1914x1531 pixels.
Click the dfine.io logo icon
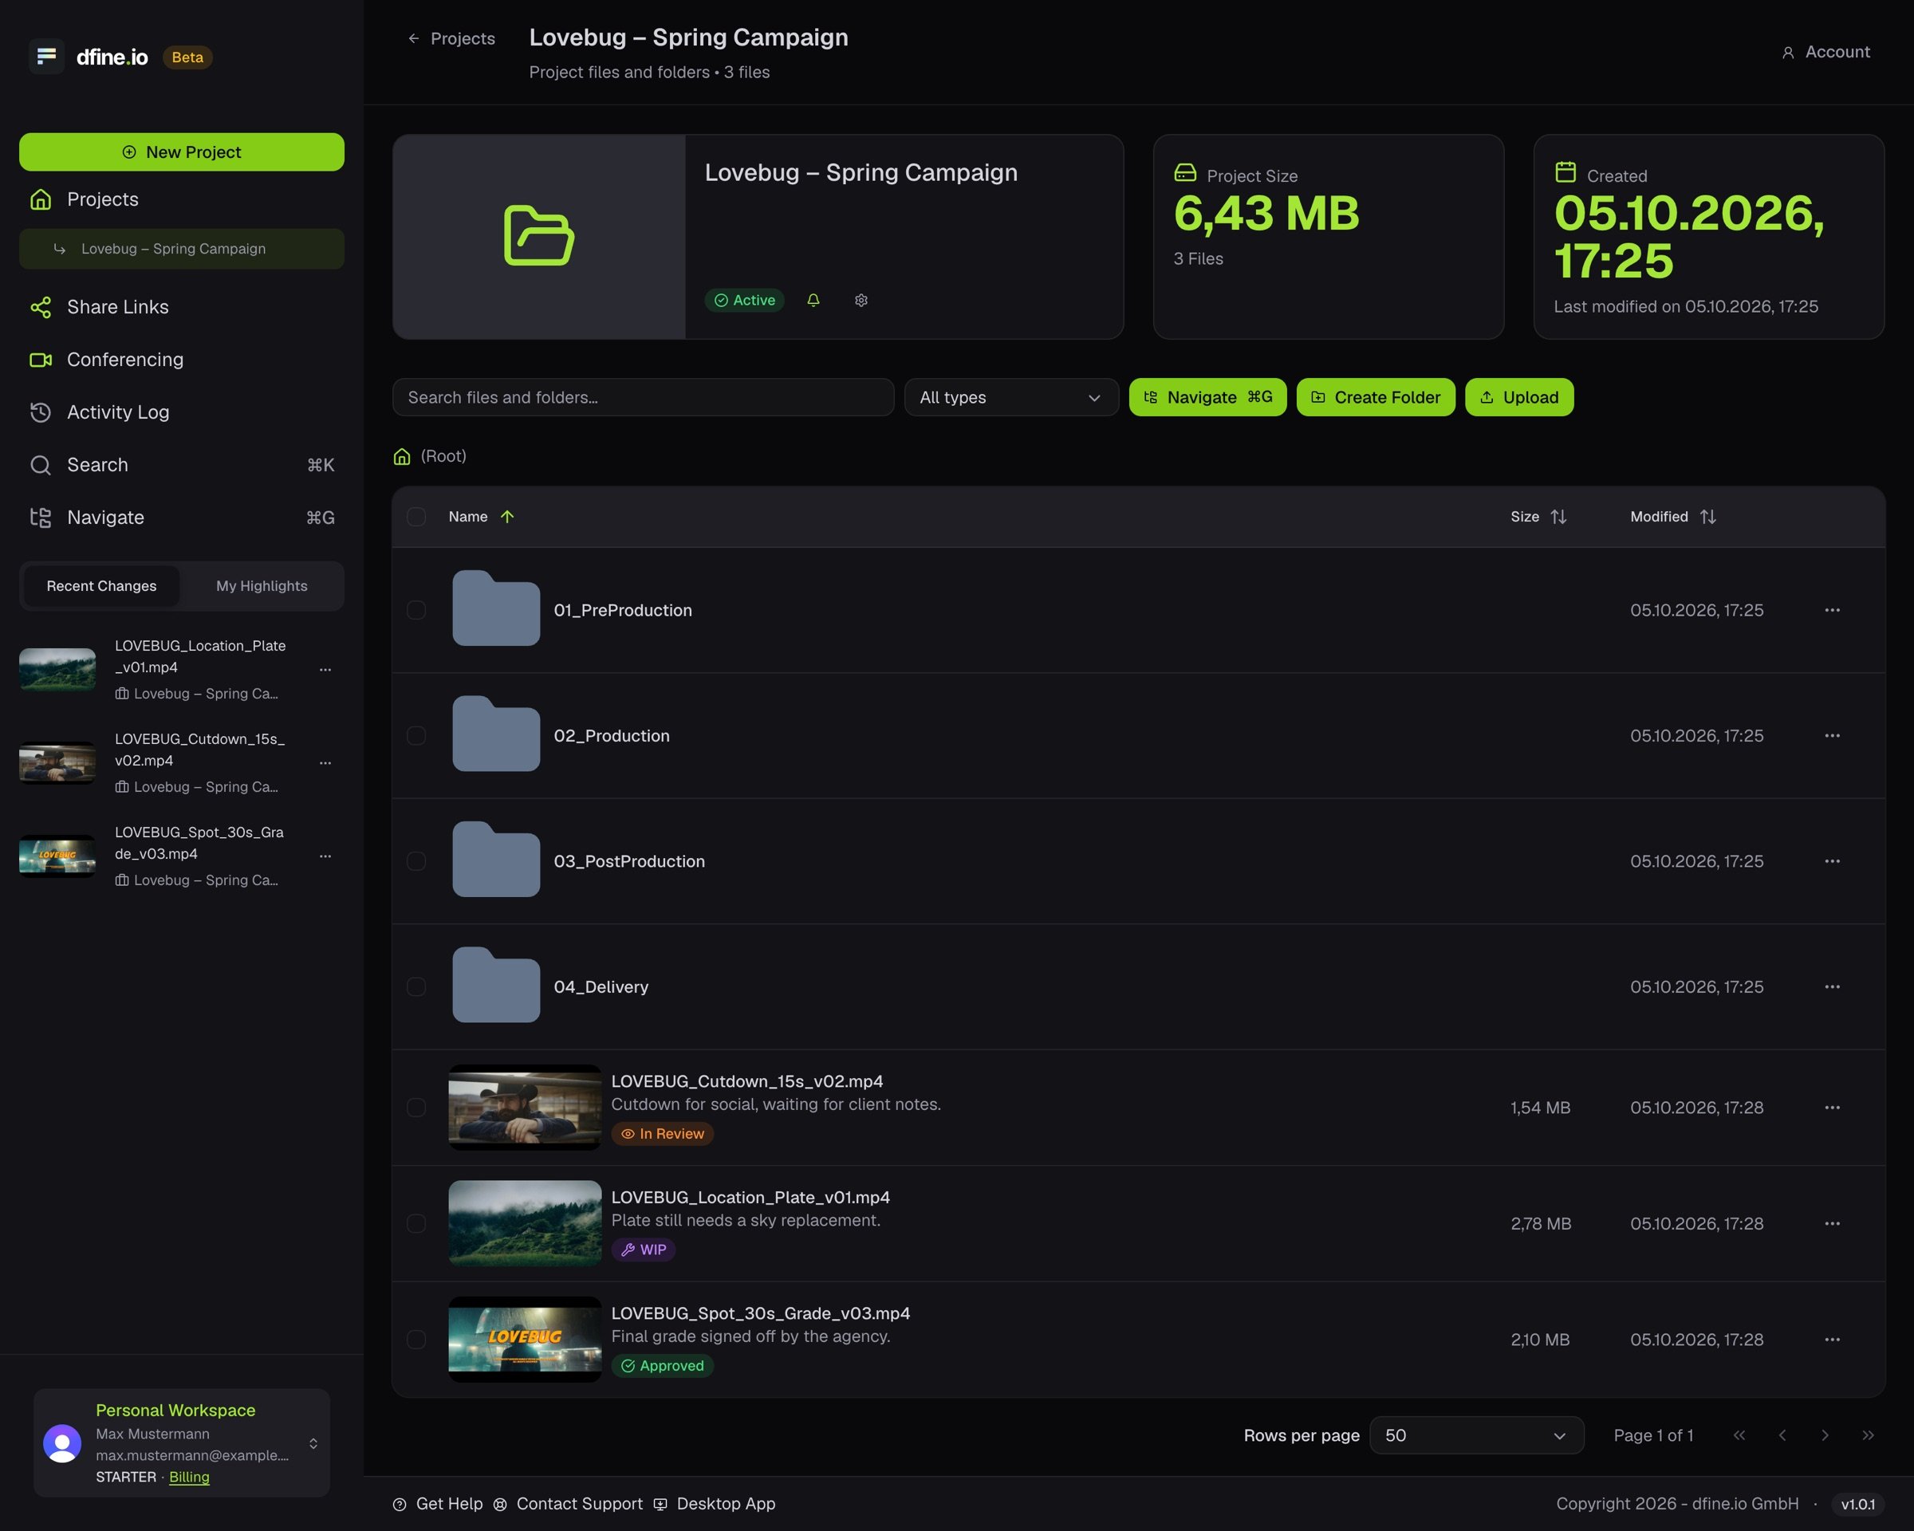pos(47,57)
